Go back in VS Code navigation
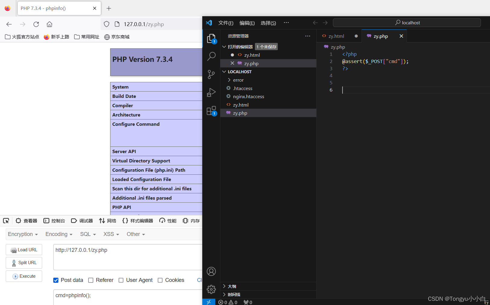The width and height of the screenshot is (490, 305). (x=315, y=23)
